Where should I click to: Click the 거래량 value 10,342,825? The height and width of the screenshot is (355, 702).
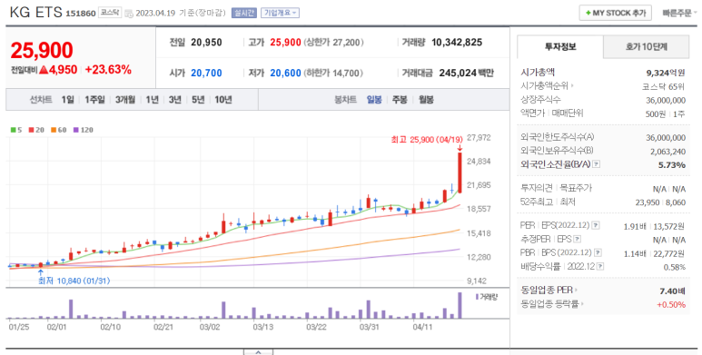tap(457, 43)
